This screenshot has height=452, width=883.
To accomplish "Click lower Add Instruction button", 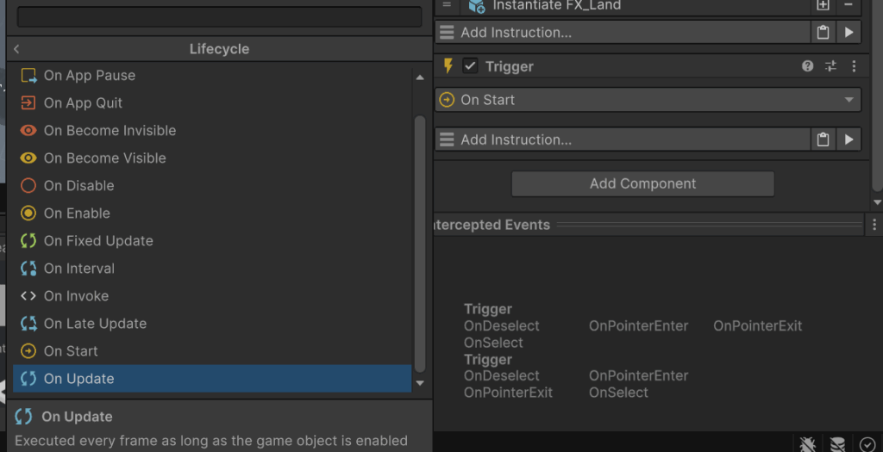I will 621,139.
